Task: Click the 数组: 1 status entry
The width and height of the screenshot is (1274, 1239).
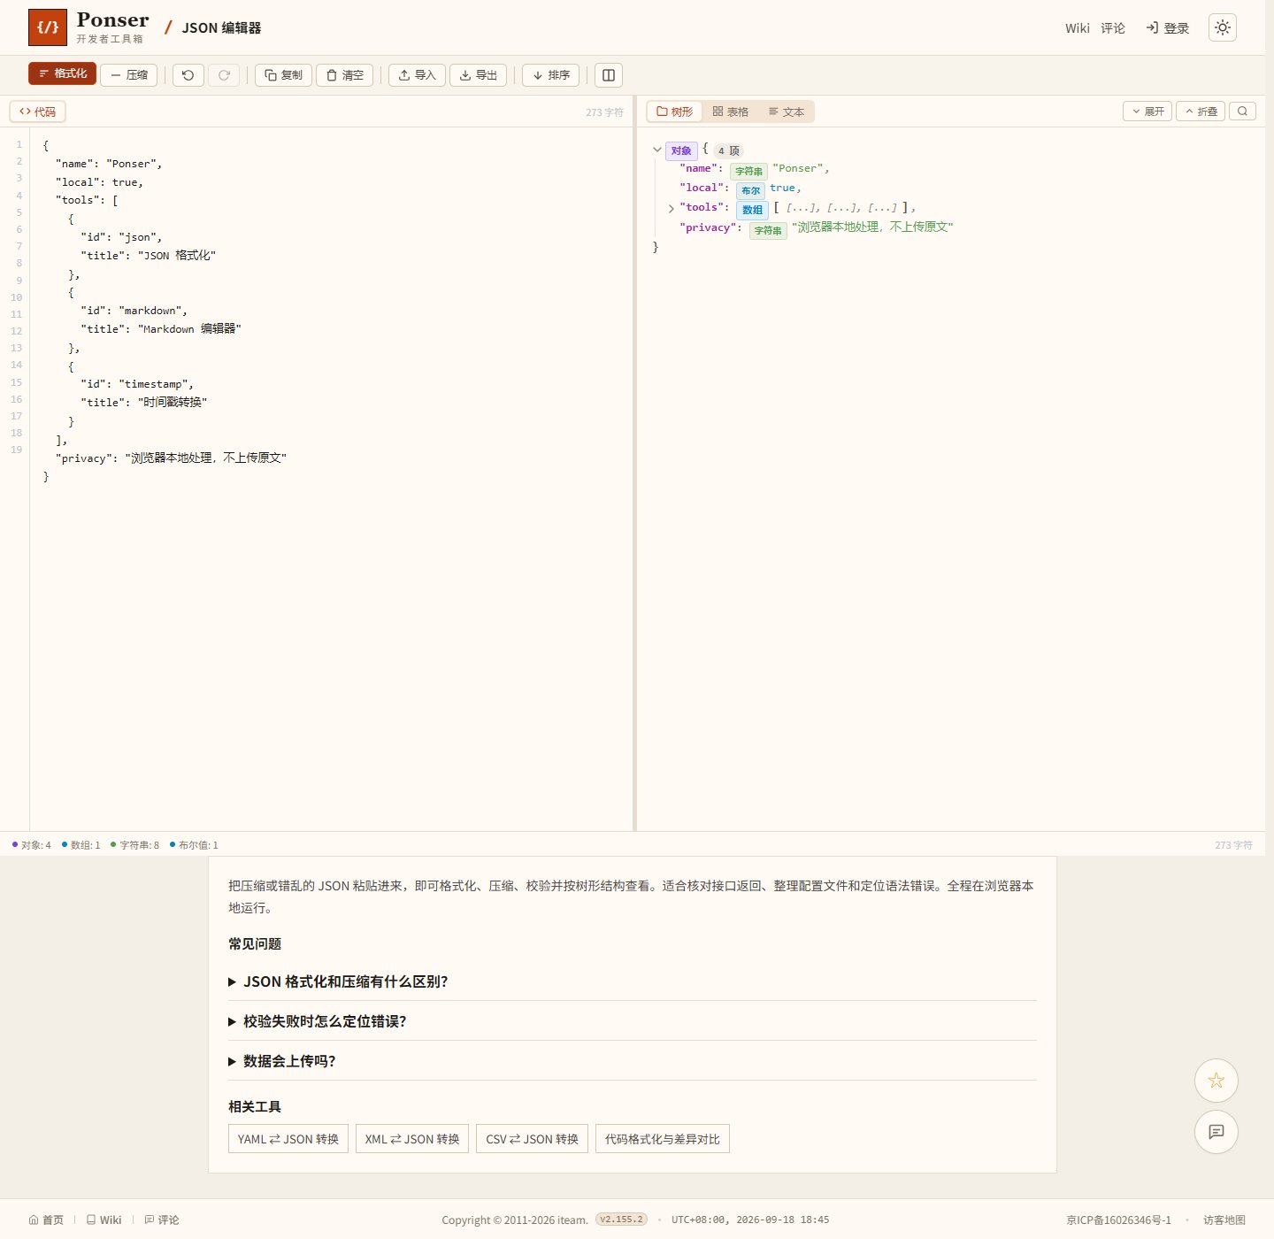Action: (x=81, y=845)
